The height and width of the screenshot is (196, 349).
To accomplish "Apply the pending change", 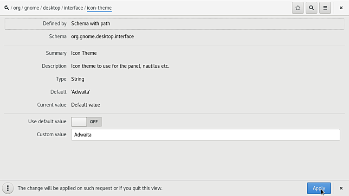I will (x=318, y=188).
